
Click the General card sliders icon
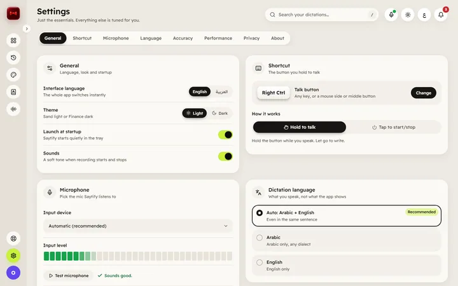coord(50,68)
